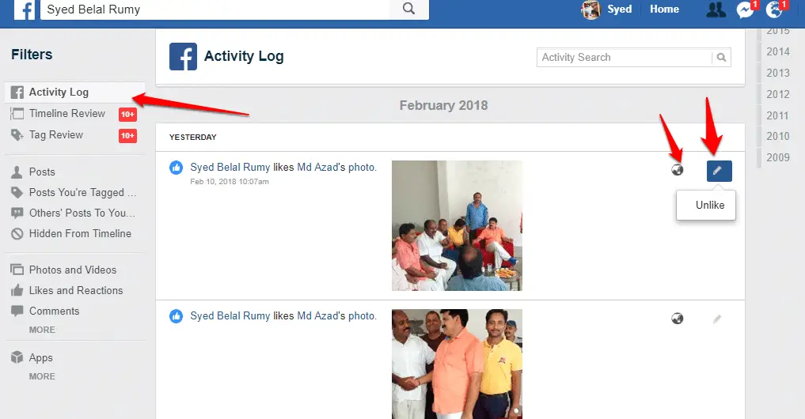
Task: Open Syed Belal Rumy link in second activity
Action: 230,316
